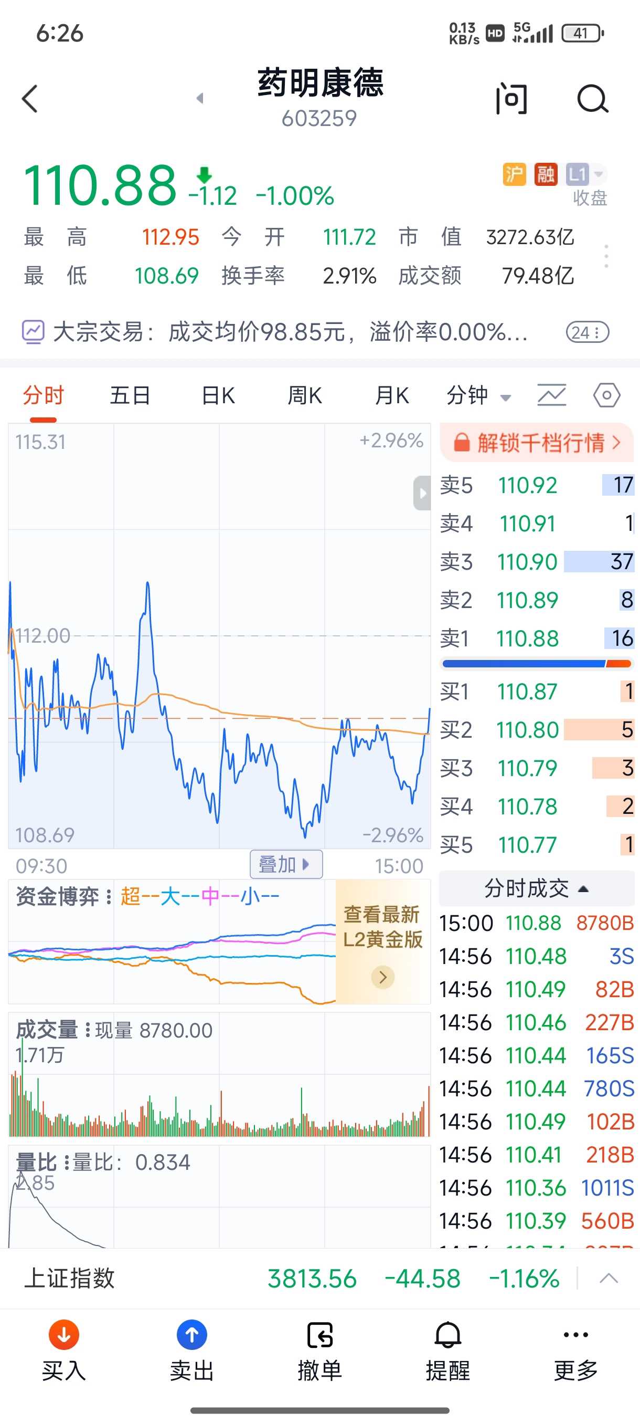Open the 分钟 period dropdown
The width and height of the screenshot is (640, 1424).
[x=479, y=396]
